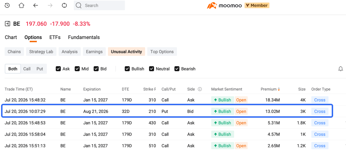The height and width of the screenshot is (151, 346).
Task: Click the Expiration column header
Action: pos(92,89)
